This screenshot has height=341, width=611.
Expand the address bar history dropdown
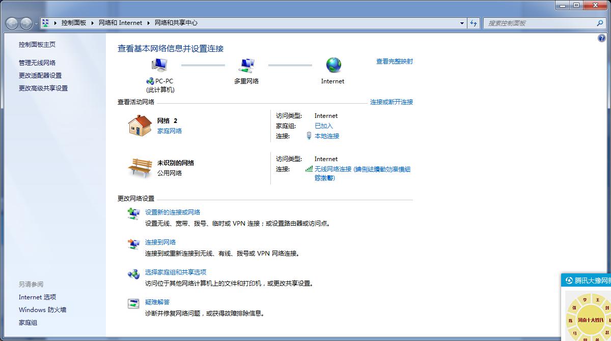(462, 23)
